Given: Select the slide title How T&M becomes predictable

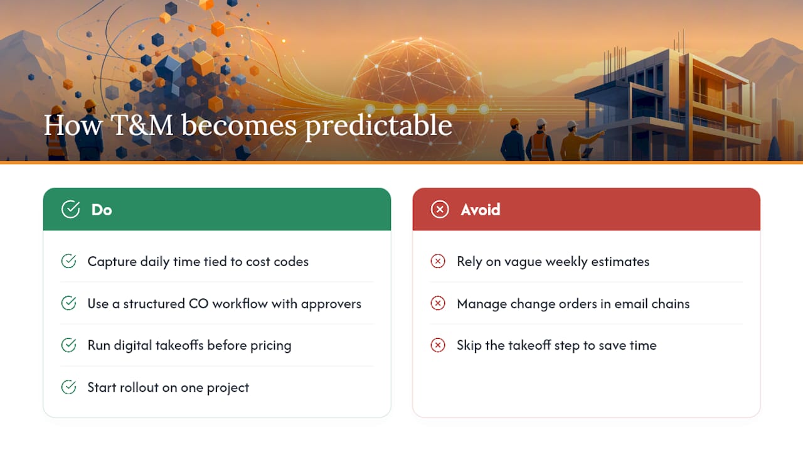Looking at the screenshot, I should click(x=248, y=125).
